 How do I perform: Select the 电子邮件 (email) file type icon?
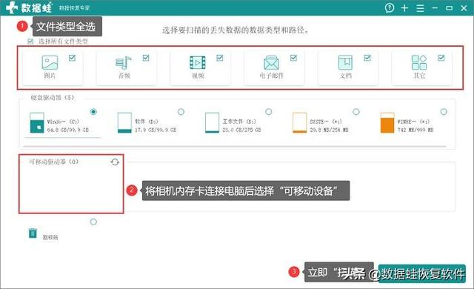[271, 62]
